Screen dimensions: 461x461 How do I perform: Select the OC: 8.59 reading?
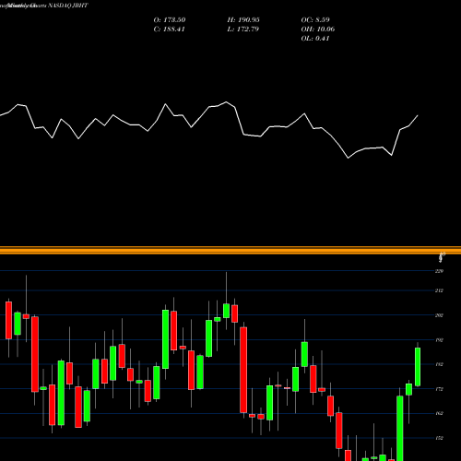(x=315, y=19)
